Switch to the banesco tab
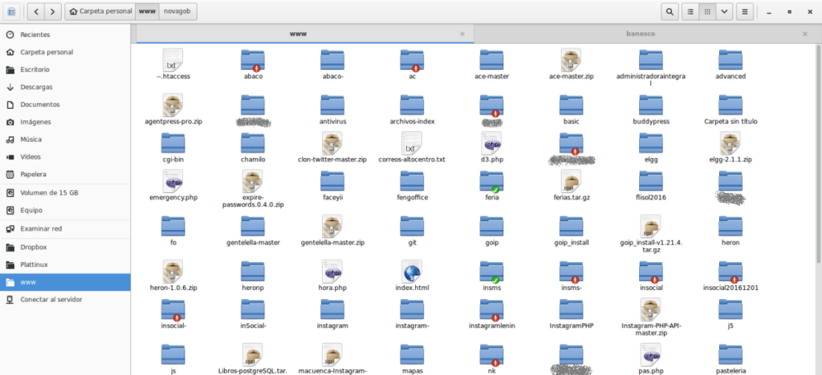 click(641, 34)
